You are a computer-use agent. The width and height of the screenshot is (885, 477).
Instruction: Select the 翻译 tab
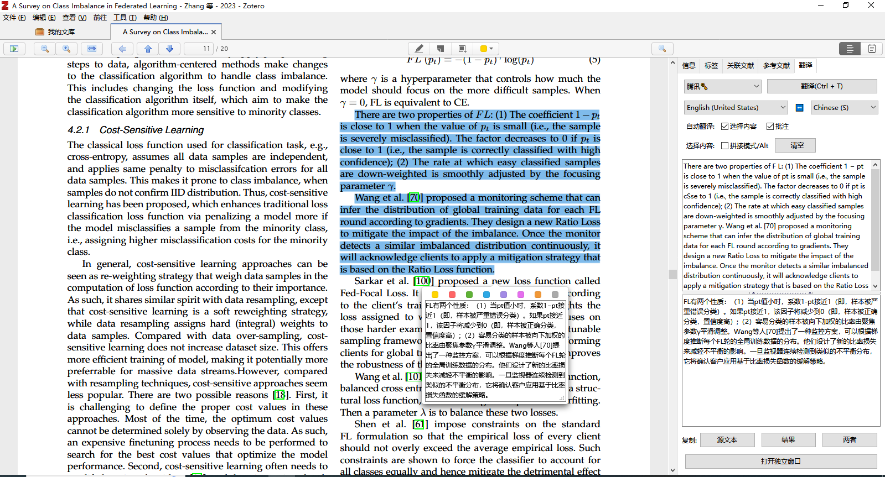tap(806, 65)
